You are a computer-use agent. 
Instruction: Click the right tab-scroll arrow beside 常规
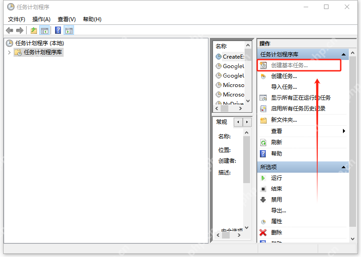[247, 122]
